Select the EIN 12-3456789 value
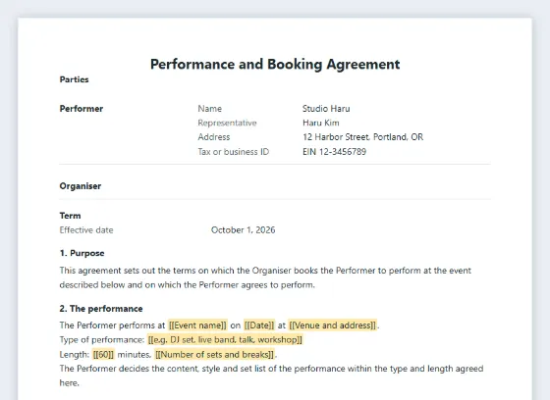550x400 pixels. (x=334, y=152)
